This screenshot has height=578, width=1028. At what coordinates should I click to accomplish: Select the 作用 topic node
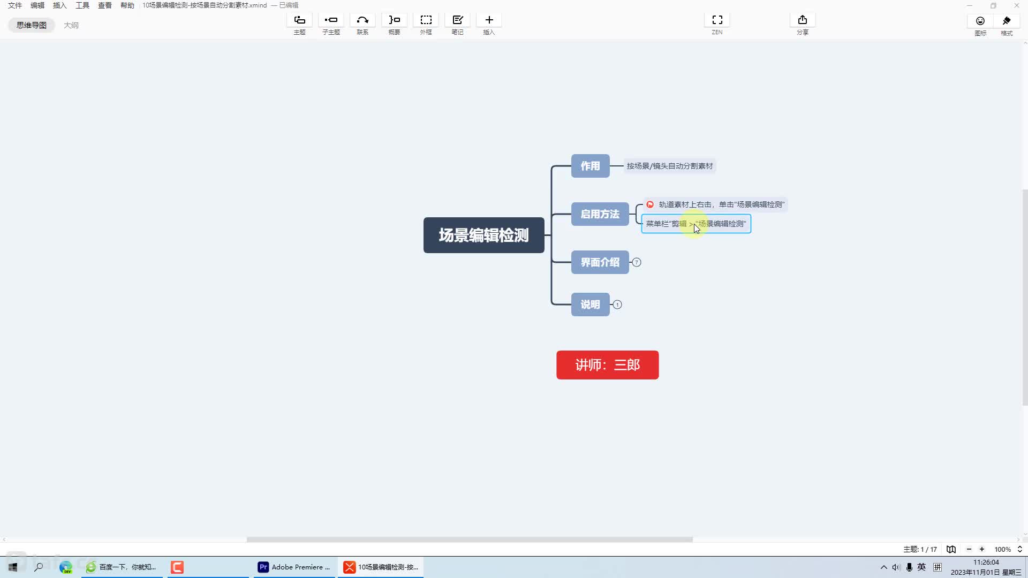[590, 166]
